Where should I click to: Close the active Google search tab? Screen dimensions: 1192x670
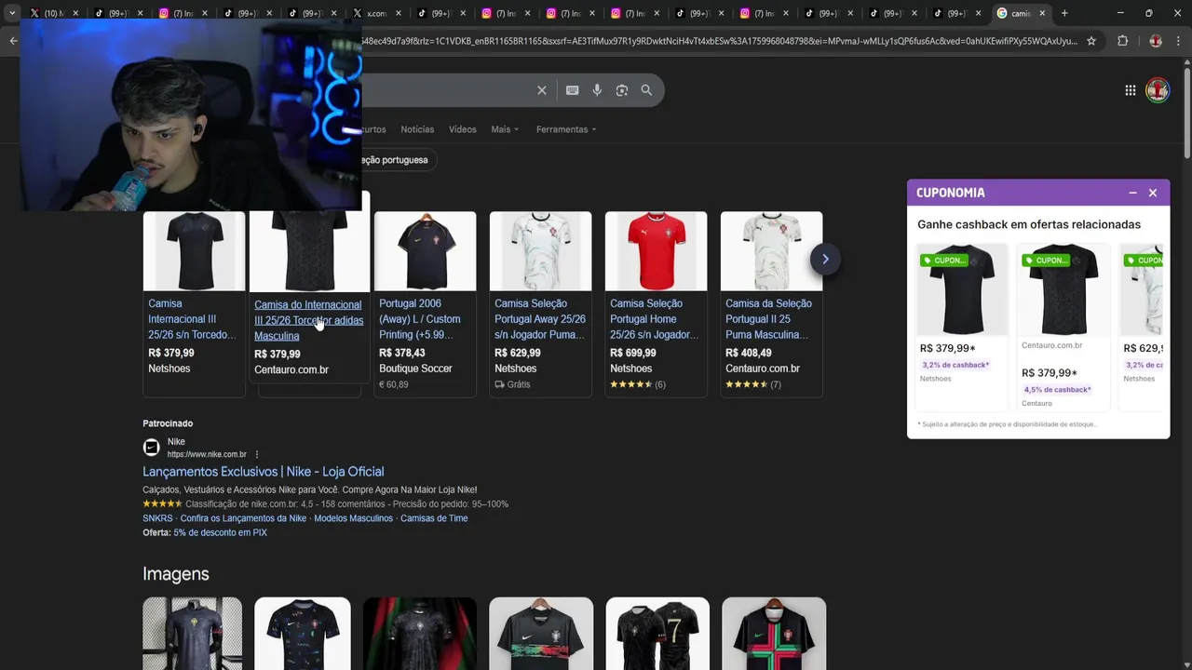pyautogui.click(x=1042, y=13)
